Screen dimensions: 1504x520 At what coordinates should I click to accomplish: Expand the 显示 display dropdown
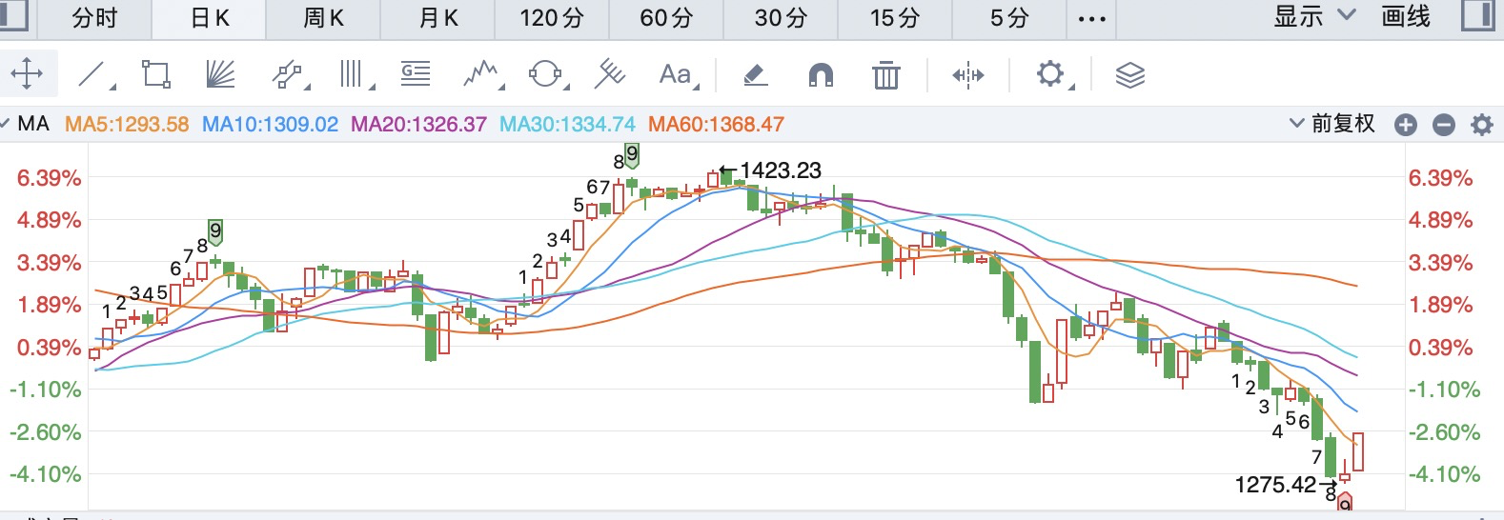(1314, 17)
